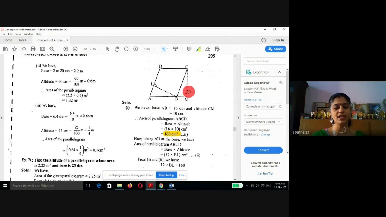Save the PDF file

[x=5, y=49]
